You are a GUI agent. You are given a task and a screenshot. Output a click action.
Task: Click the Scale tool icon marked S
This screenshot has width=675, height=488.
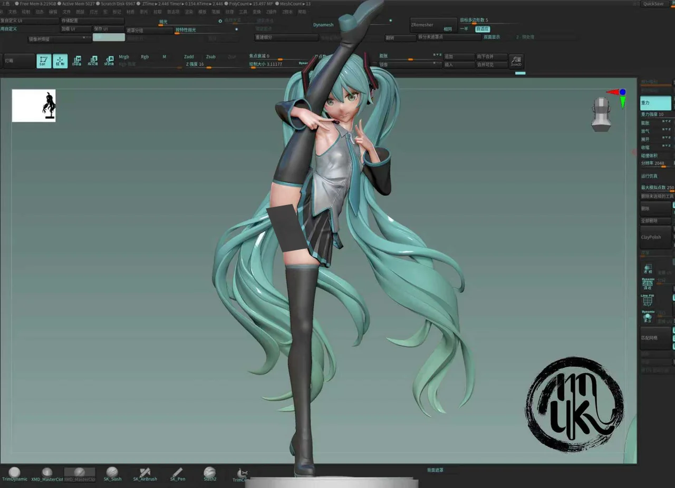(93, 61)
